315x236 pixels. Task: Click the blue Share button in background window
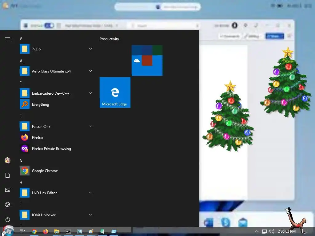(275, 36)
